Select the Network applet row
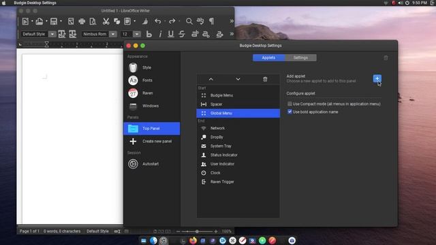This screenshot has width=436, height=245. [x=238, y=128]
